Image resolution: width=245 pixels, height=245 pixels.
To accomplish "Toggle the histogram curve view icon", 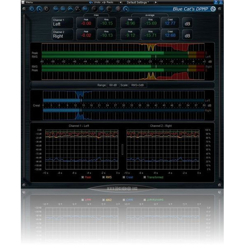I will pos(71,9).
